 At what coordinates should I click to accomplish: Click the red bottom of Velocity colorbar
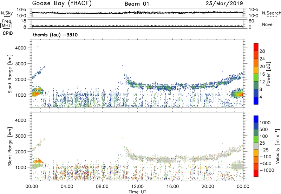(x=256, y=173)
